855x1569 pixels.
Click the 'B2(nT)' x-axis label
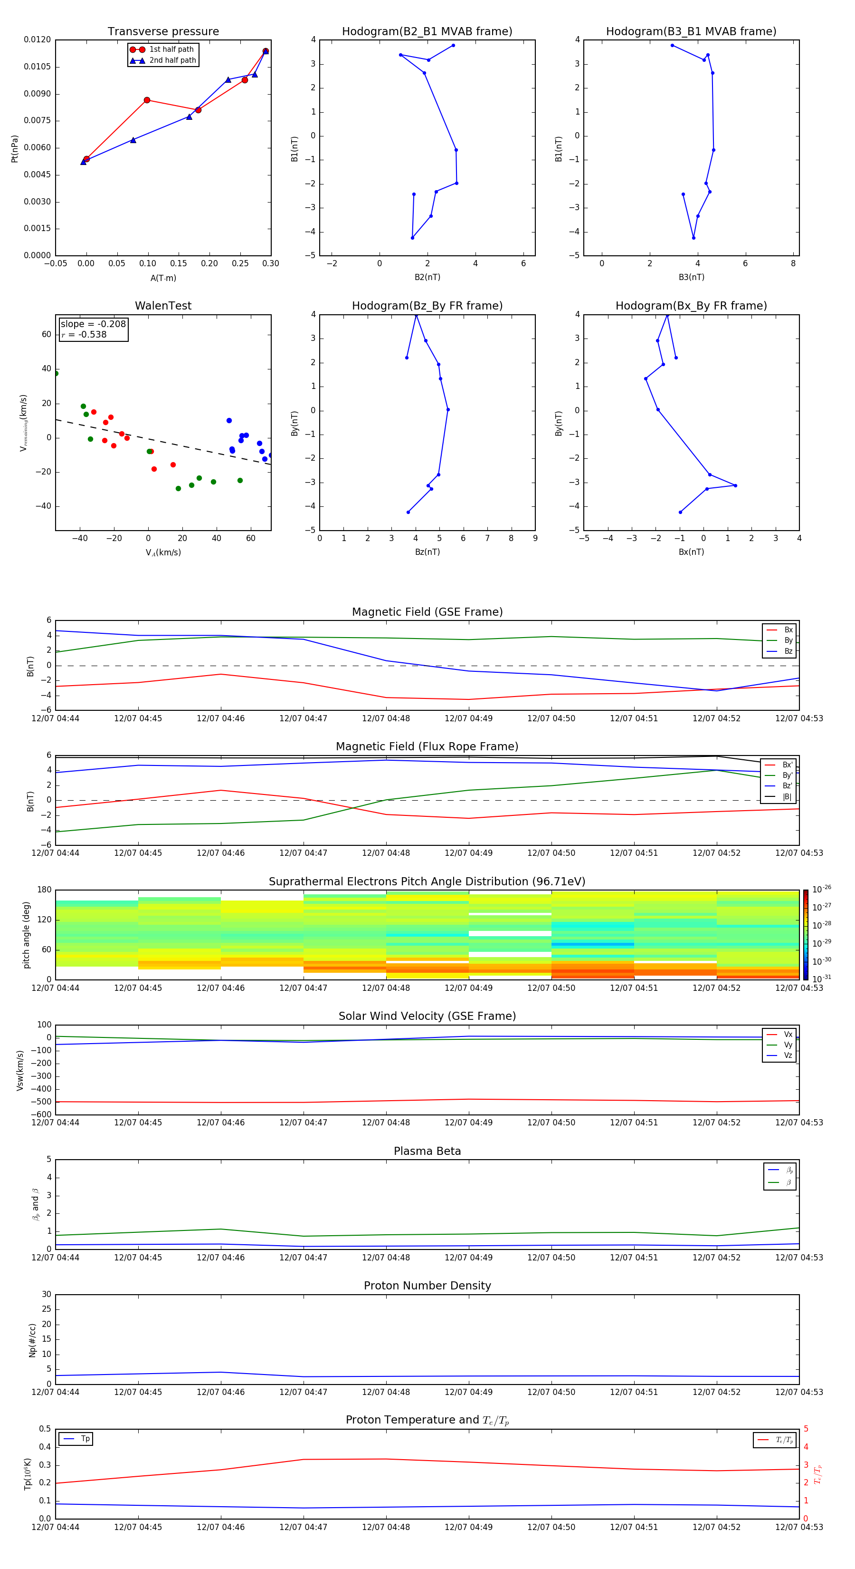(427, 277)
